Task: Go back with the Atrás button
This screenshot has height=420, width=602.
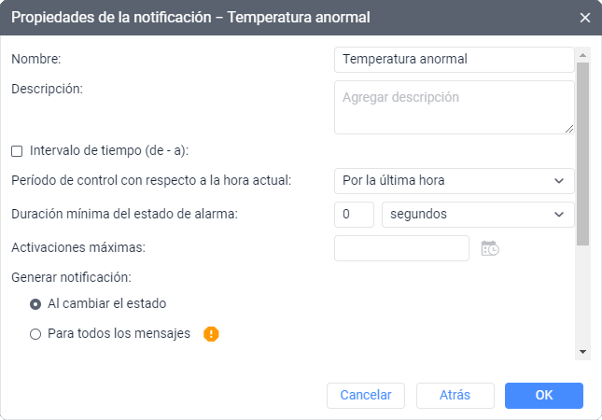Action: coord(455,395)
